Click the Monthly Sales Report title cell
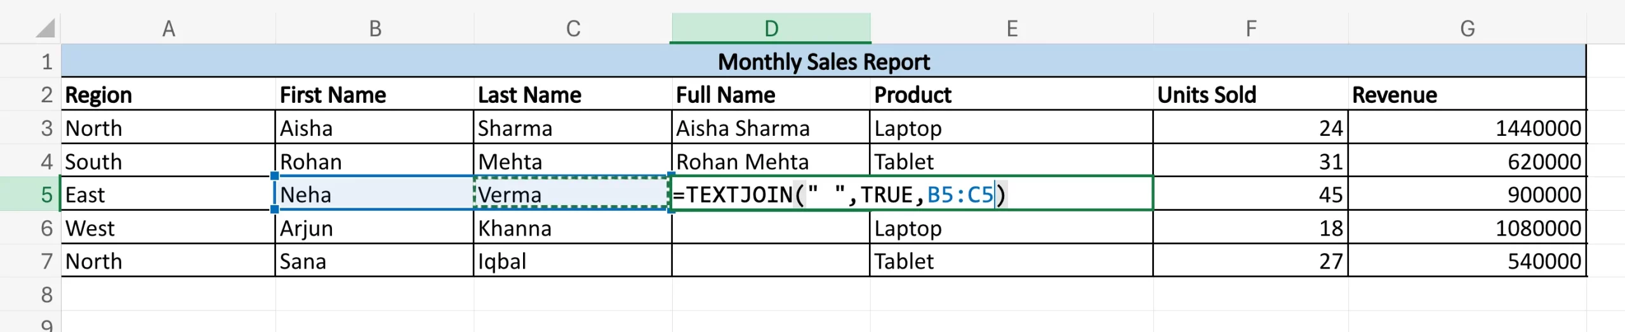The width and height of the screenshot is (1625, 332). point(823,62)
